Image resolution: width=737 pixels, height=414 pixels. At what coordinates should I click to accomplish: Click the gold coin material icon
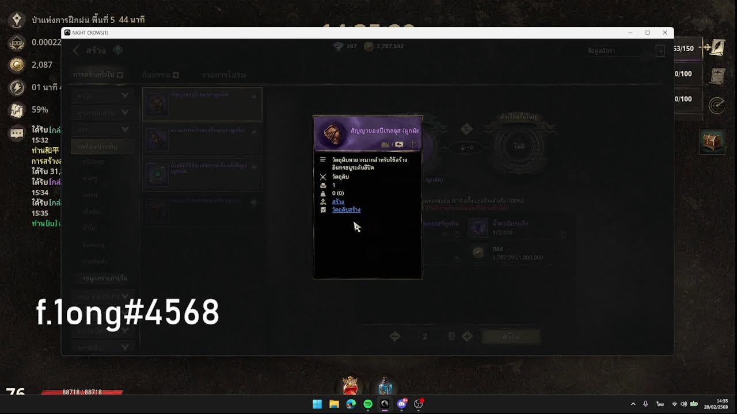click(478, 253)
